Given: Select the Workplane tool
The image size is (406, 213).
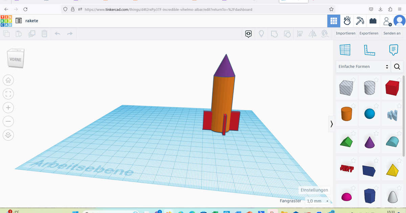Looking at the screenshot, I should coord(345,50).
